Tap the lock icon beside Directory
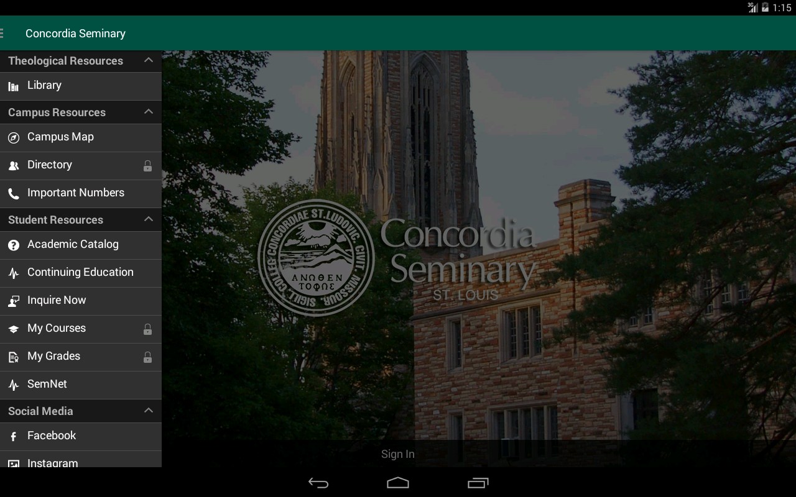 click(x=147, y=166)
